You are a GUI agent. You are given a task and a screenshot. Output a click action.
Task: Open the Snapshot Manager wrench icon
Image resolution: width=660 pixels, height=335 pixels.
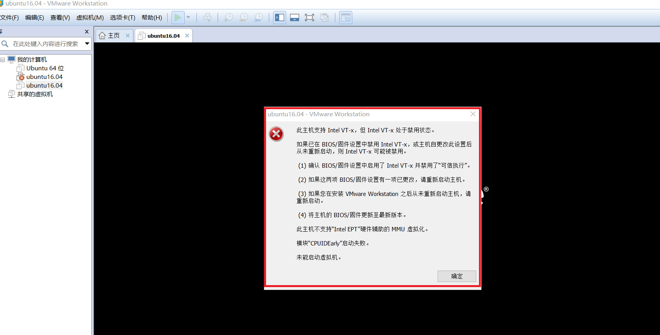259,17
